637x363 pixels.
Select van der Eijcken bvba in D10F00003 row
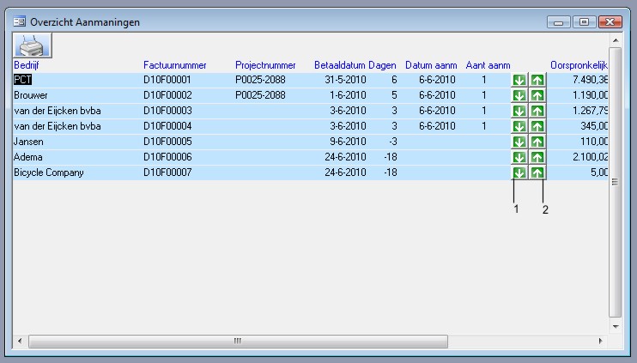[58, 111]
